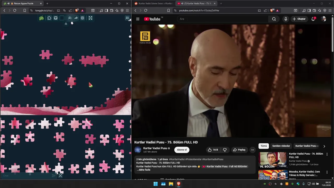This screenshot has height=188, width=334.
Task: Go back in the Tanggle browser window
Action: (x=4, y=10)
